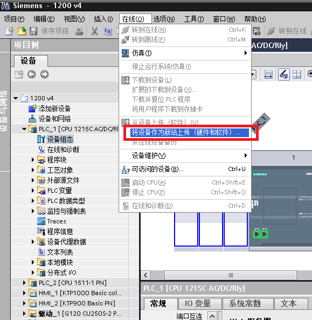The width and height of the screenshot is (312, 320).
Task: Click the RT runtime toolbar icon
Action: [256, 31]
